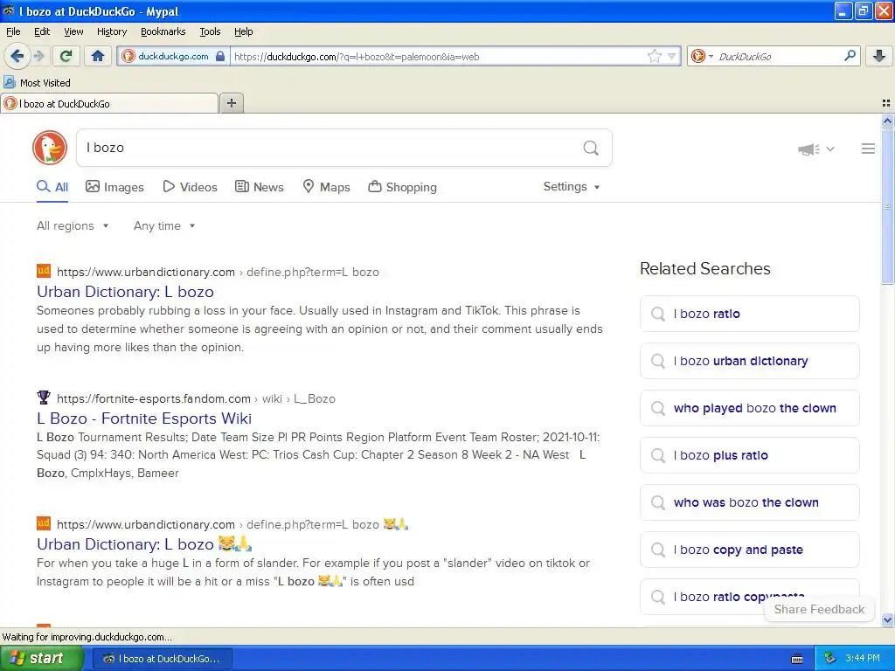Screen dimensions: 895x671
Task: Expand the chevron next to the megaphone
Action: click(830, 149)
